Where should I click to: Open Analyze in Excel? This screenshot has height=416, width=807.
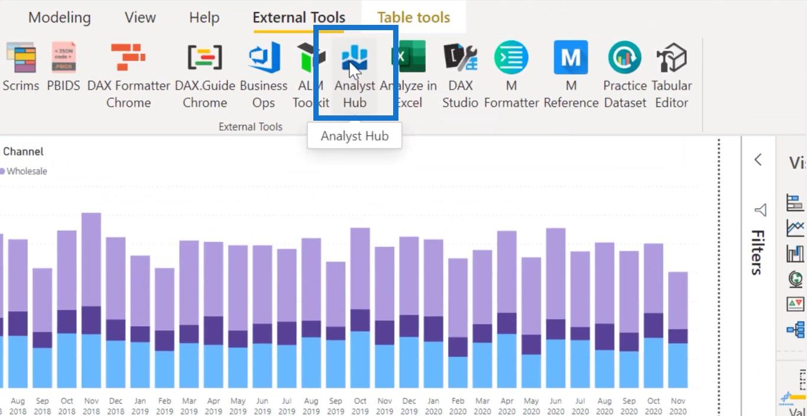tap(409, 75)
